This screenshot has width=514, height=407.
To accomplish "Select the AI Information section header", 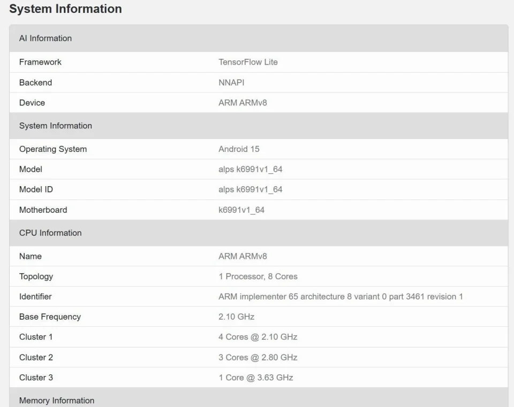I will (x=46, y=39).
